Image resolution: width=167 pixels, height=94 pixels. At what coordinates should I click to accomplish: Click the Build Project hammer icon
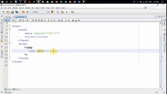58,12
